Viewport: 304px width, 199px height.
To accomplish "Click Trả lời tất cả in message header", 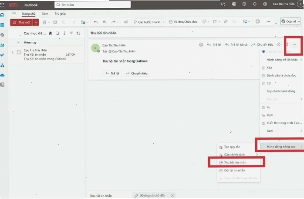I will [x=236, y=45].
